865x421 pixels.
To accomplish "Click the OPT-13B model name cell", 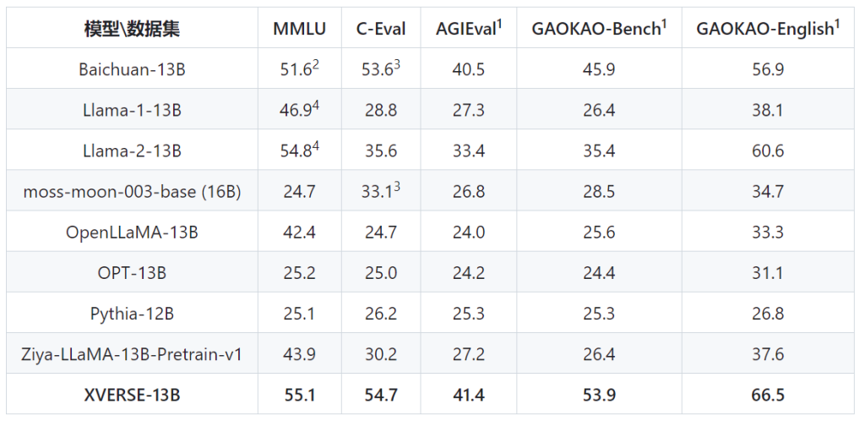I will pos(132,273).
